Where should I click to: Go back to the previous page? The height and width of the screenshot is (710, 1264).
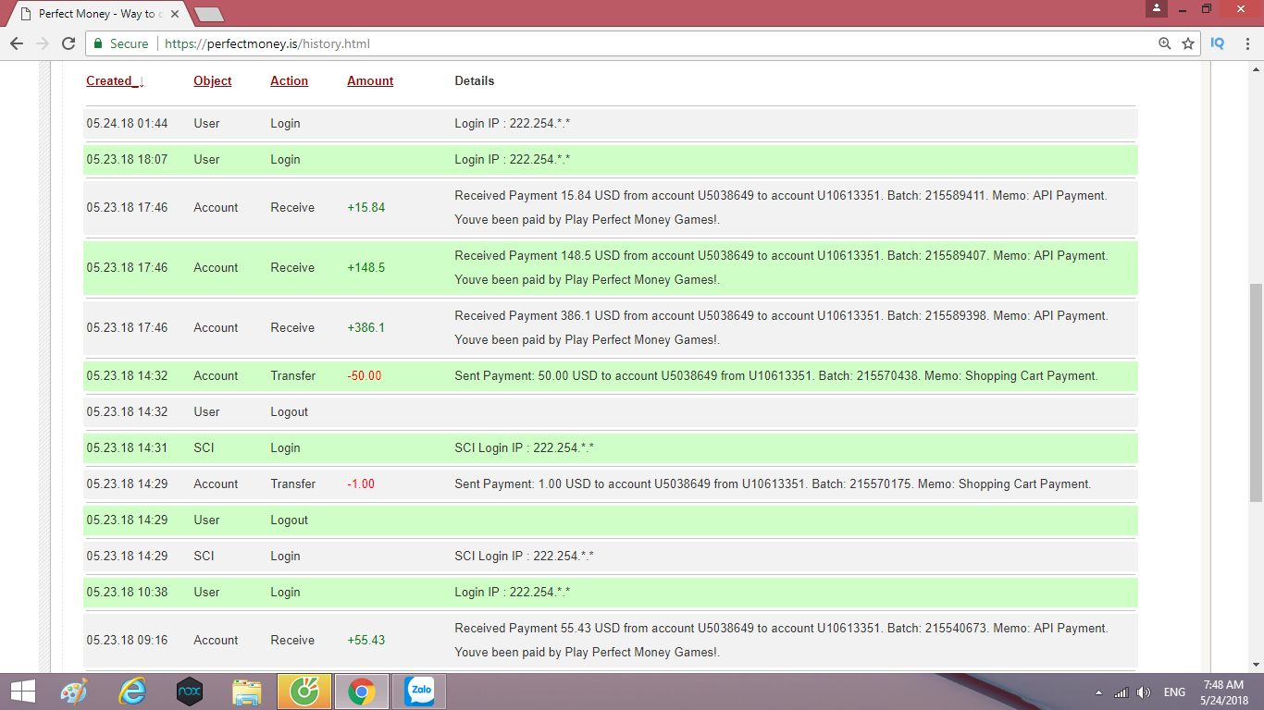pos(17,43)
